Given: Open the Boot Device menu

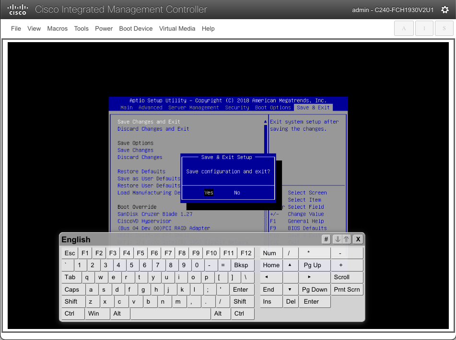Looking at the screenshot, I should pyautogui.click(x=136, y=28).
